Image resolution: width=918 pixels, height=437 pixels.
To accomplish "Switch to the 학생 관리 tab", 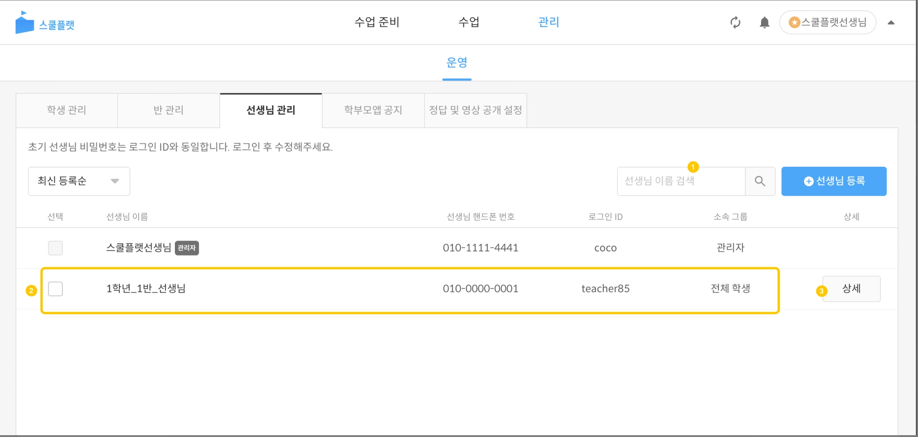I will (x=67, y=110).
